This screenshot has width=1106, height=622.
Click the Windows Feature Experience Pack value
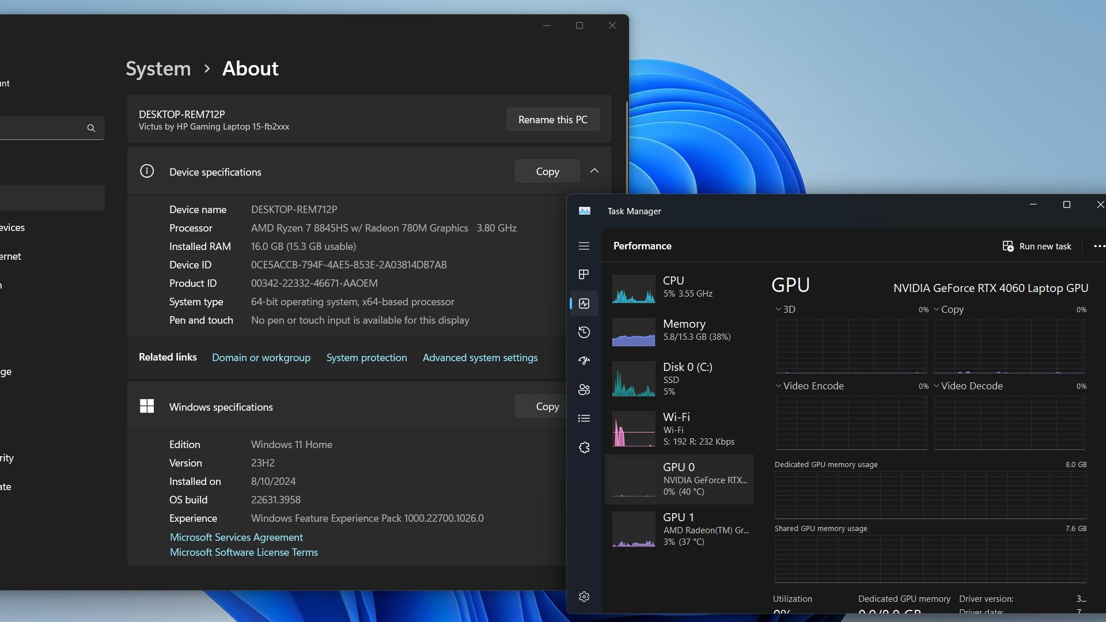tap(367, 518)
